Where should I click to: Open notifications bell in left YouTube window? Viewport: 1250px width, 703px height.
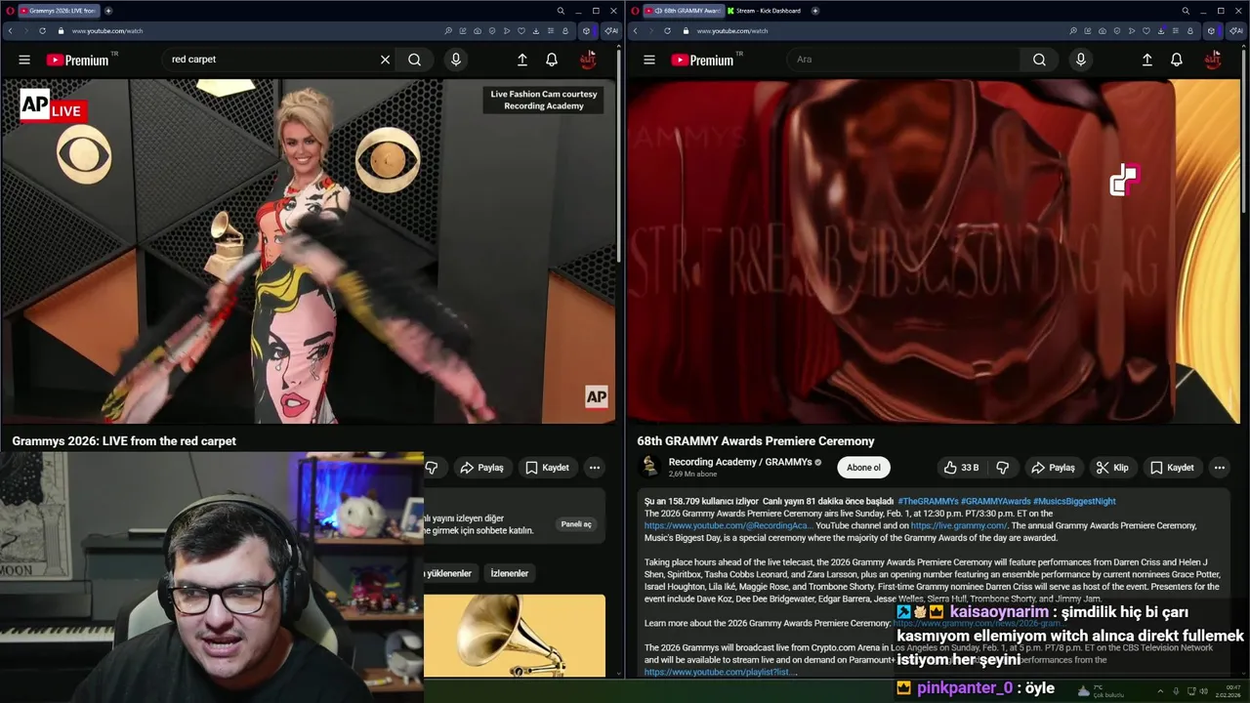click(x=552, y=60)
